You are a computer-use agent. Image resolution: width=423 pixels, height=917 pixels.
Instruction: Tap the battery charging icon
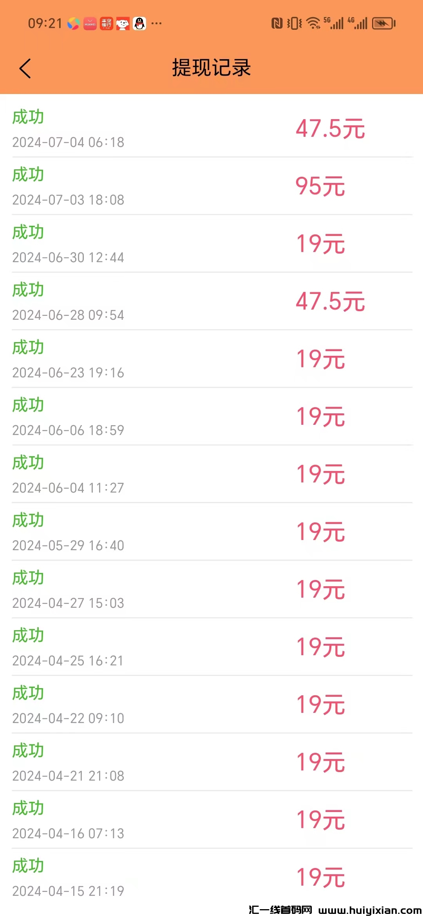click(x=383, y=24)
